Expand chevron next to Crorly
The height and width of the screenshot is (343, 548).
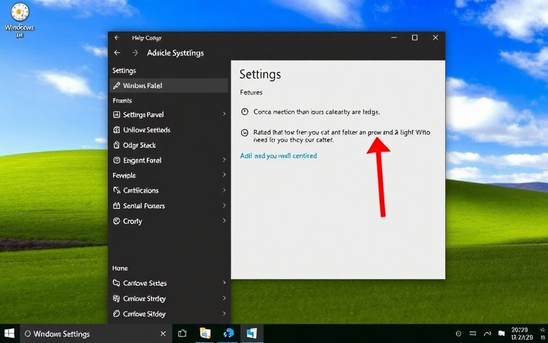[x=224, y=220]
